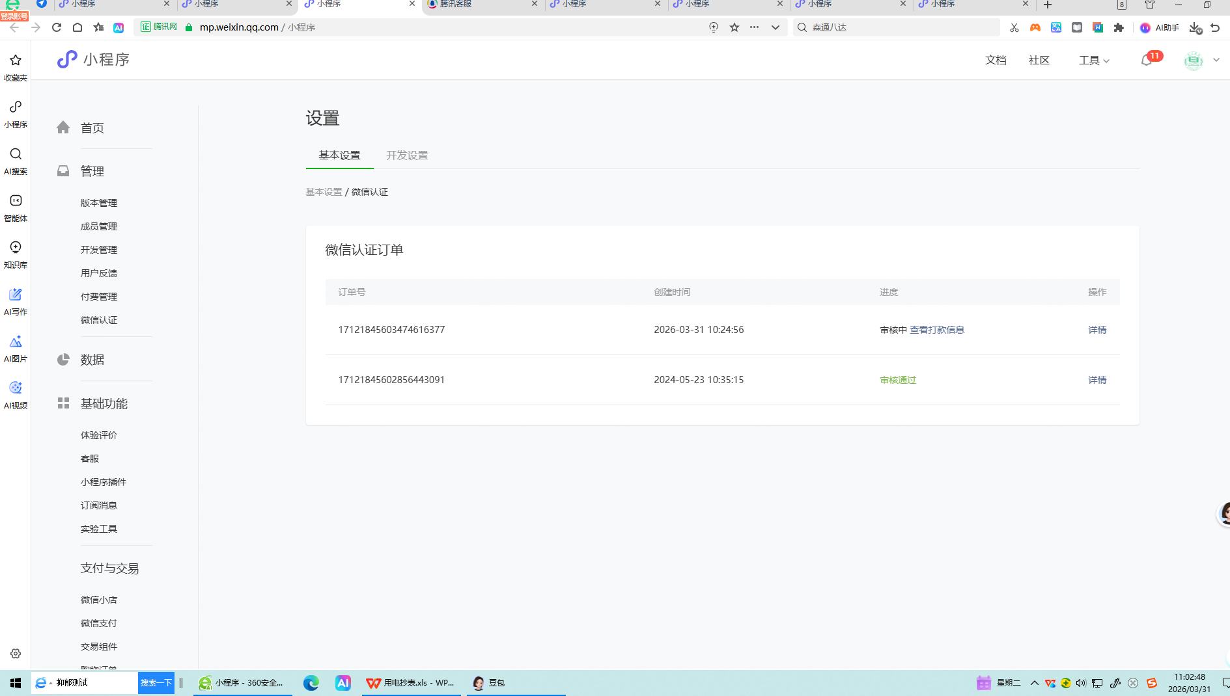The image size is (1230, 696).
Task: Click the 查看打款信息 link
Action: click(937, 330)
